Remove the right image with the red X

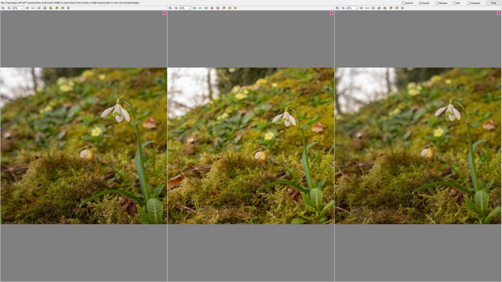(x=402, y=8)
